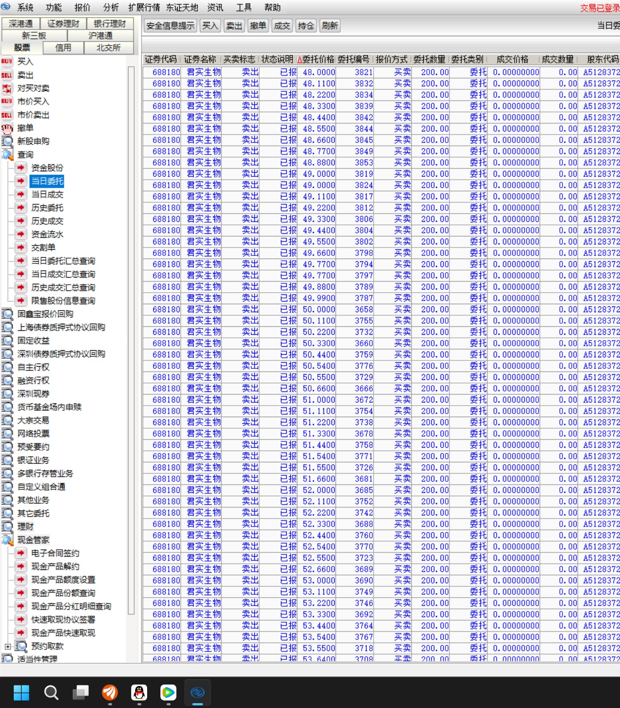Click the BUY icon next to 买入
This screenshot has height=708, width=620.
[x=7, y=62]
